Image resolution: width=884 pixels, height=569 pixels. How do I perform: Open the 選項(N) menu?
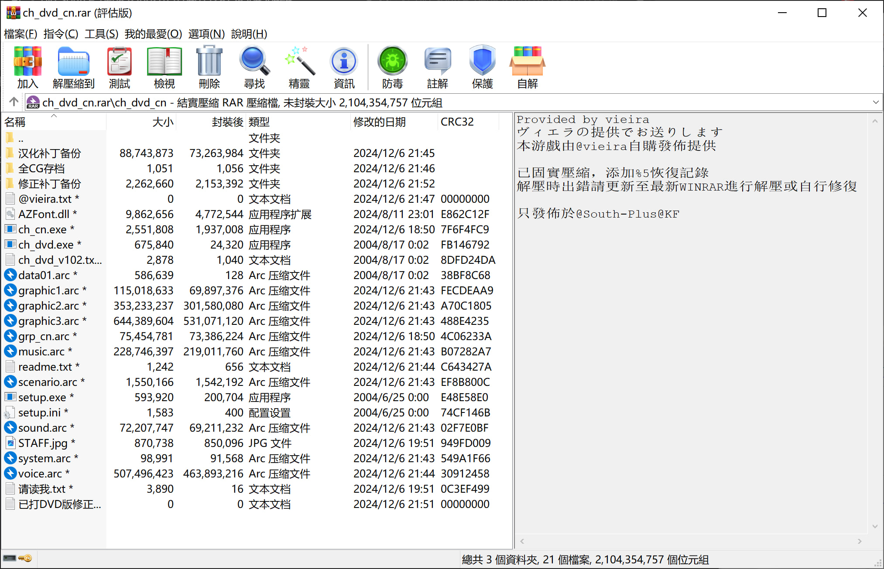206,34
